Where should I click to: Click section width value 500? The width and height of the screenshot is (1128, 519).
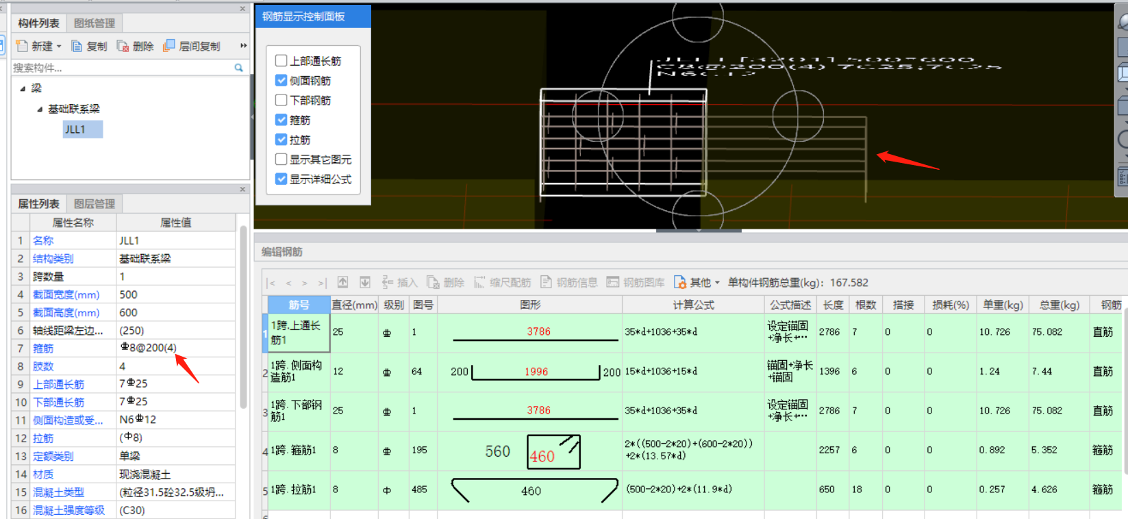(x=176, y=294)
